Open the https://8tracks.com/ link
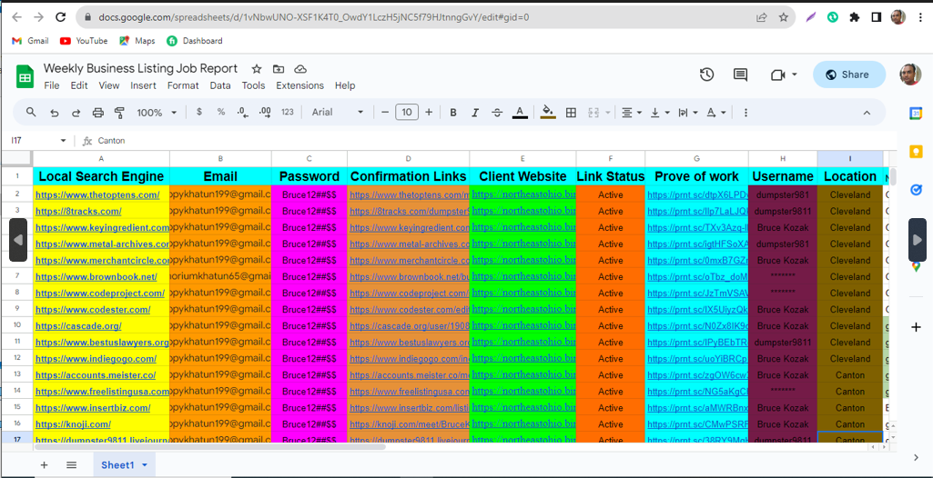This screenshot has height=478, width=933. 78,211
